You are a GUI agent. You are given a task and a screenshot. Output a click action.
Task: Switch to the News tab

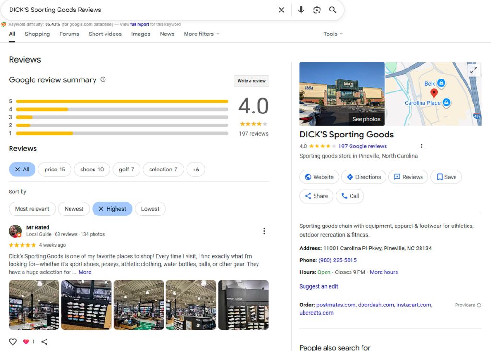167,34
